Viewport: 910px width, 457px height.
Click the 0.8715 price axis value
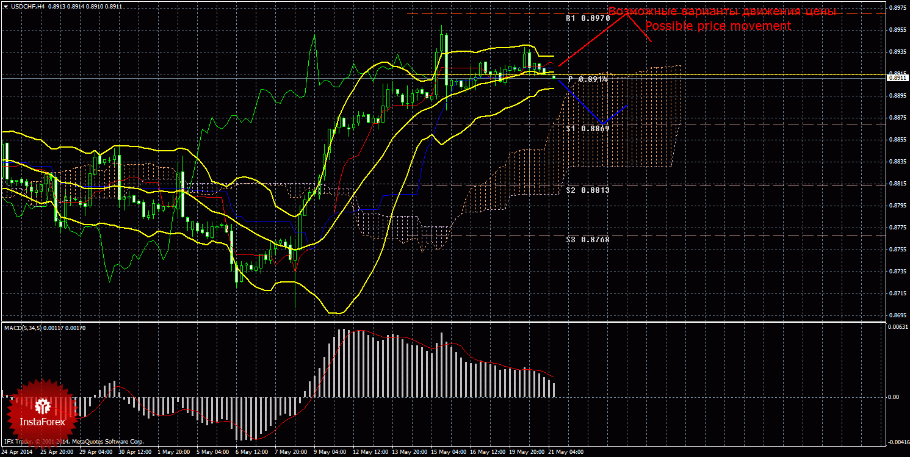coord(897,293)
